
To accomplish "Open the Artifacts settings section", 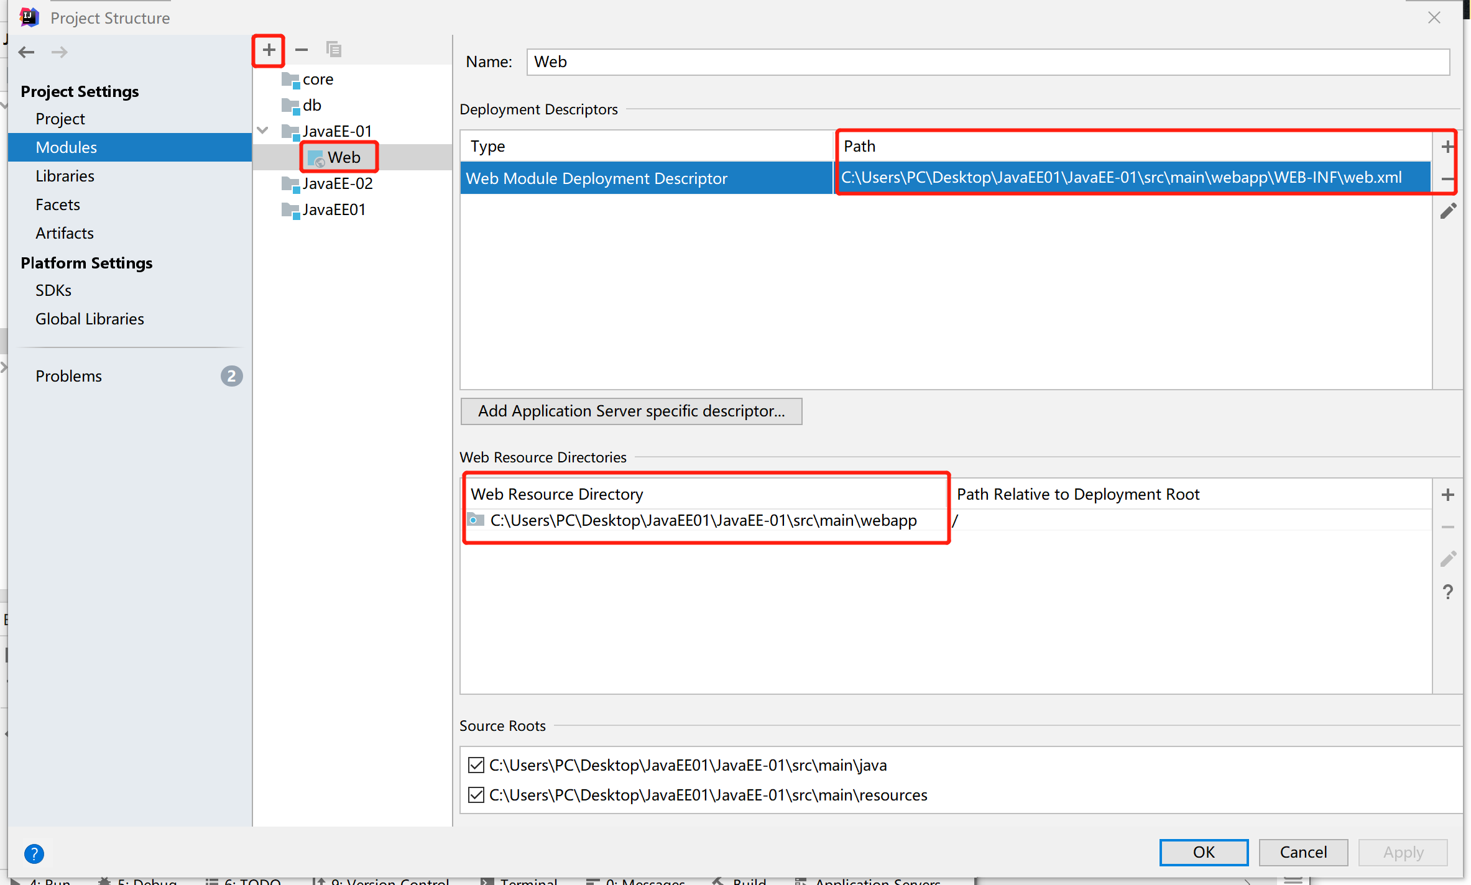I will pyautogui.click(x=65, y=233).
